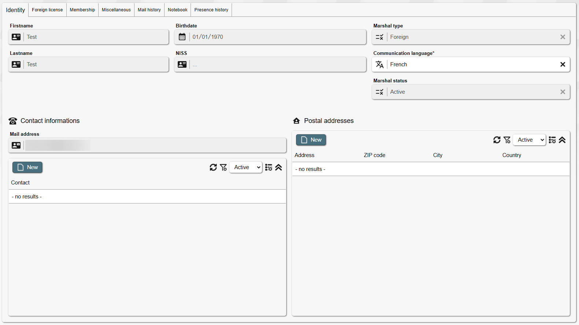
Task: Click filter icon in Contact informations list
Action: pos(223,167)
